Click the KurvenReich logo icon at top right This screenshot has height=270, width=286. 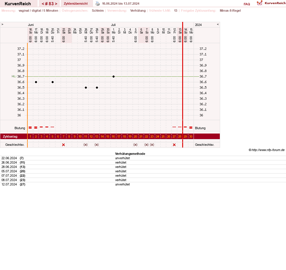click(x=259, y=3)
